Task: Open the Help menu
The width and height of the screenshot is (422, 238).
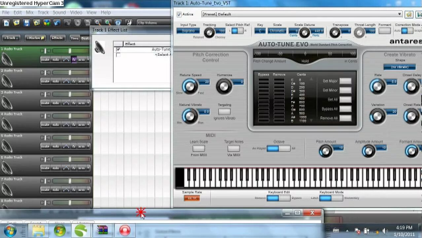Action: tap(106, 12)
